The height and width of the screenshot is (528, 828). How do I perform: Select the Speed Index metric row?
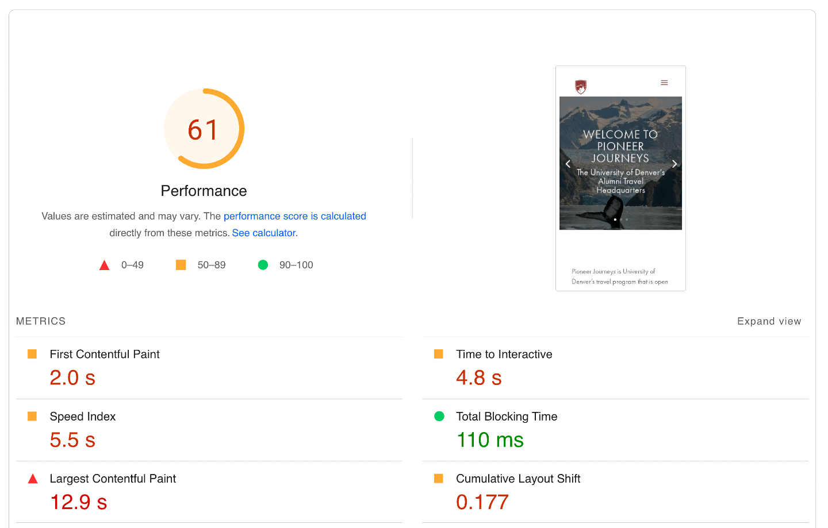point(83,417)
